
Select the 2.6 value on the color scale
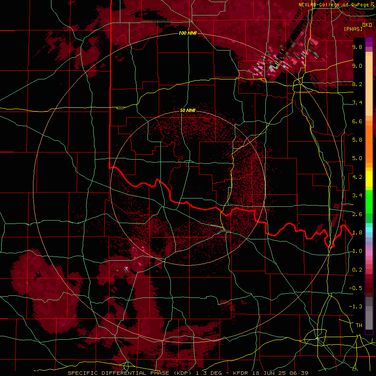point(357,214)
